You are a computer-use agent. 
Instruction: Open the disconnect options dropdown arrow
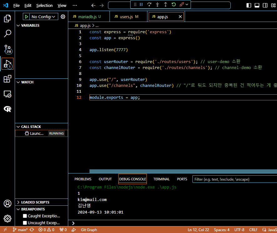[x=187, y=4]
